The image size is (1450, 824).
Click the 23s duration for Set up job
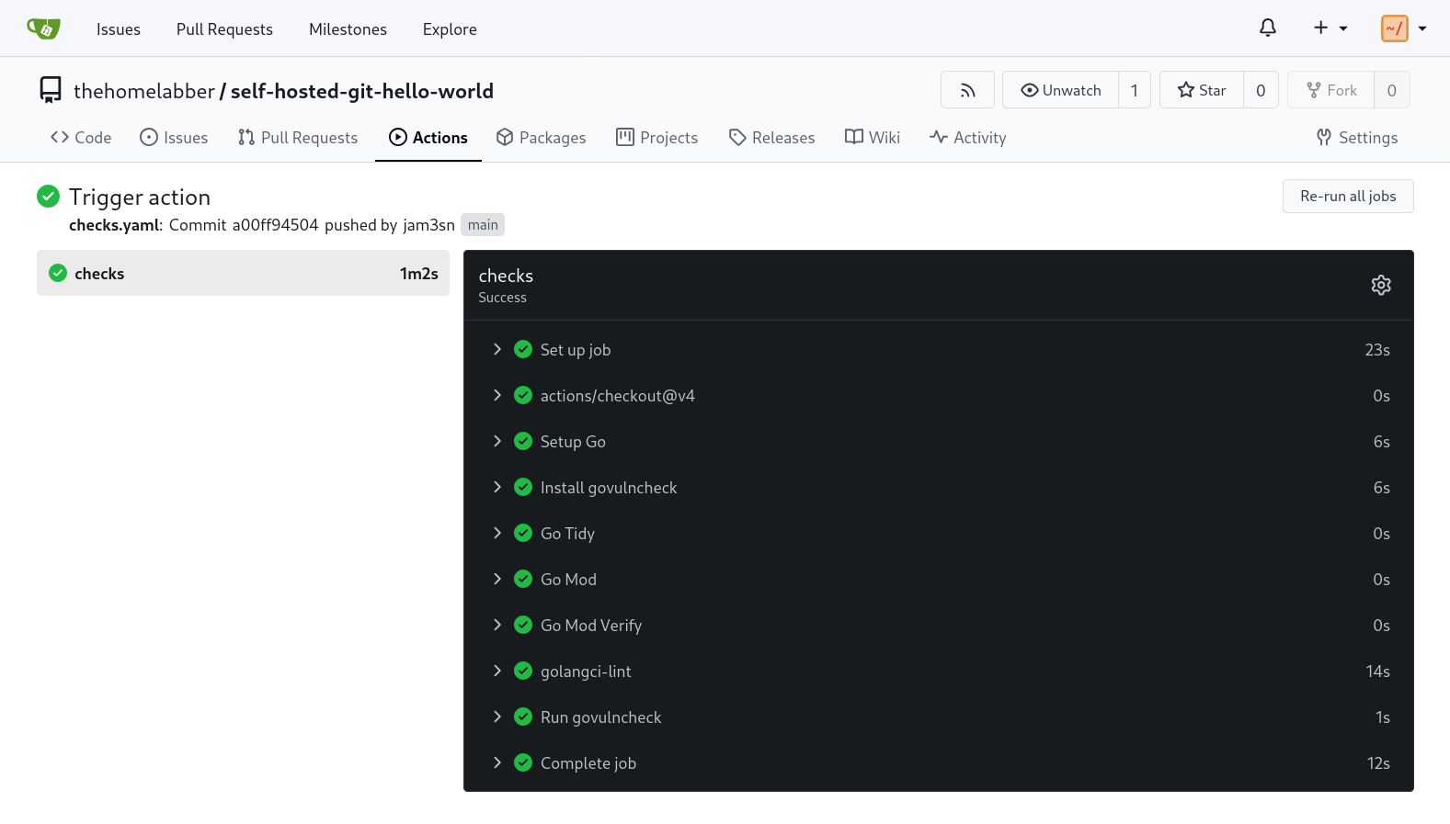pos(1377,350)
